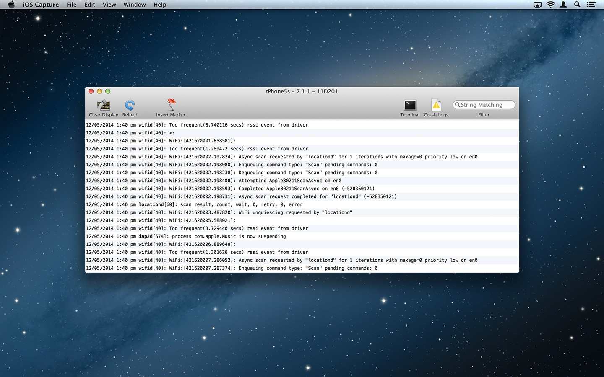The width and height of the screenshot is (604, 377).
Task: Select the 'WiFi:[421620006.889648]:' log line
Action: pos(302,244)
